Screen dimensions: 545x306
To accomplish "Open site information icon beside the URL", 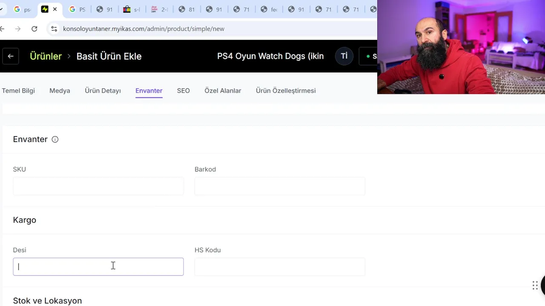I will pyautogui.click(x=54, y=29).
